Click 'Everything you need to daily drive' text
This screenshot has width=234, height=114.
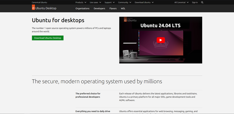click(x=93, y=111)
